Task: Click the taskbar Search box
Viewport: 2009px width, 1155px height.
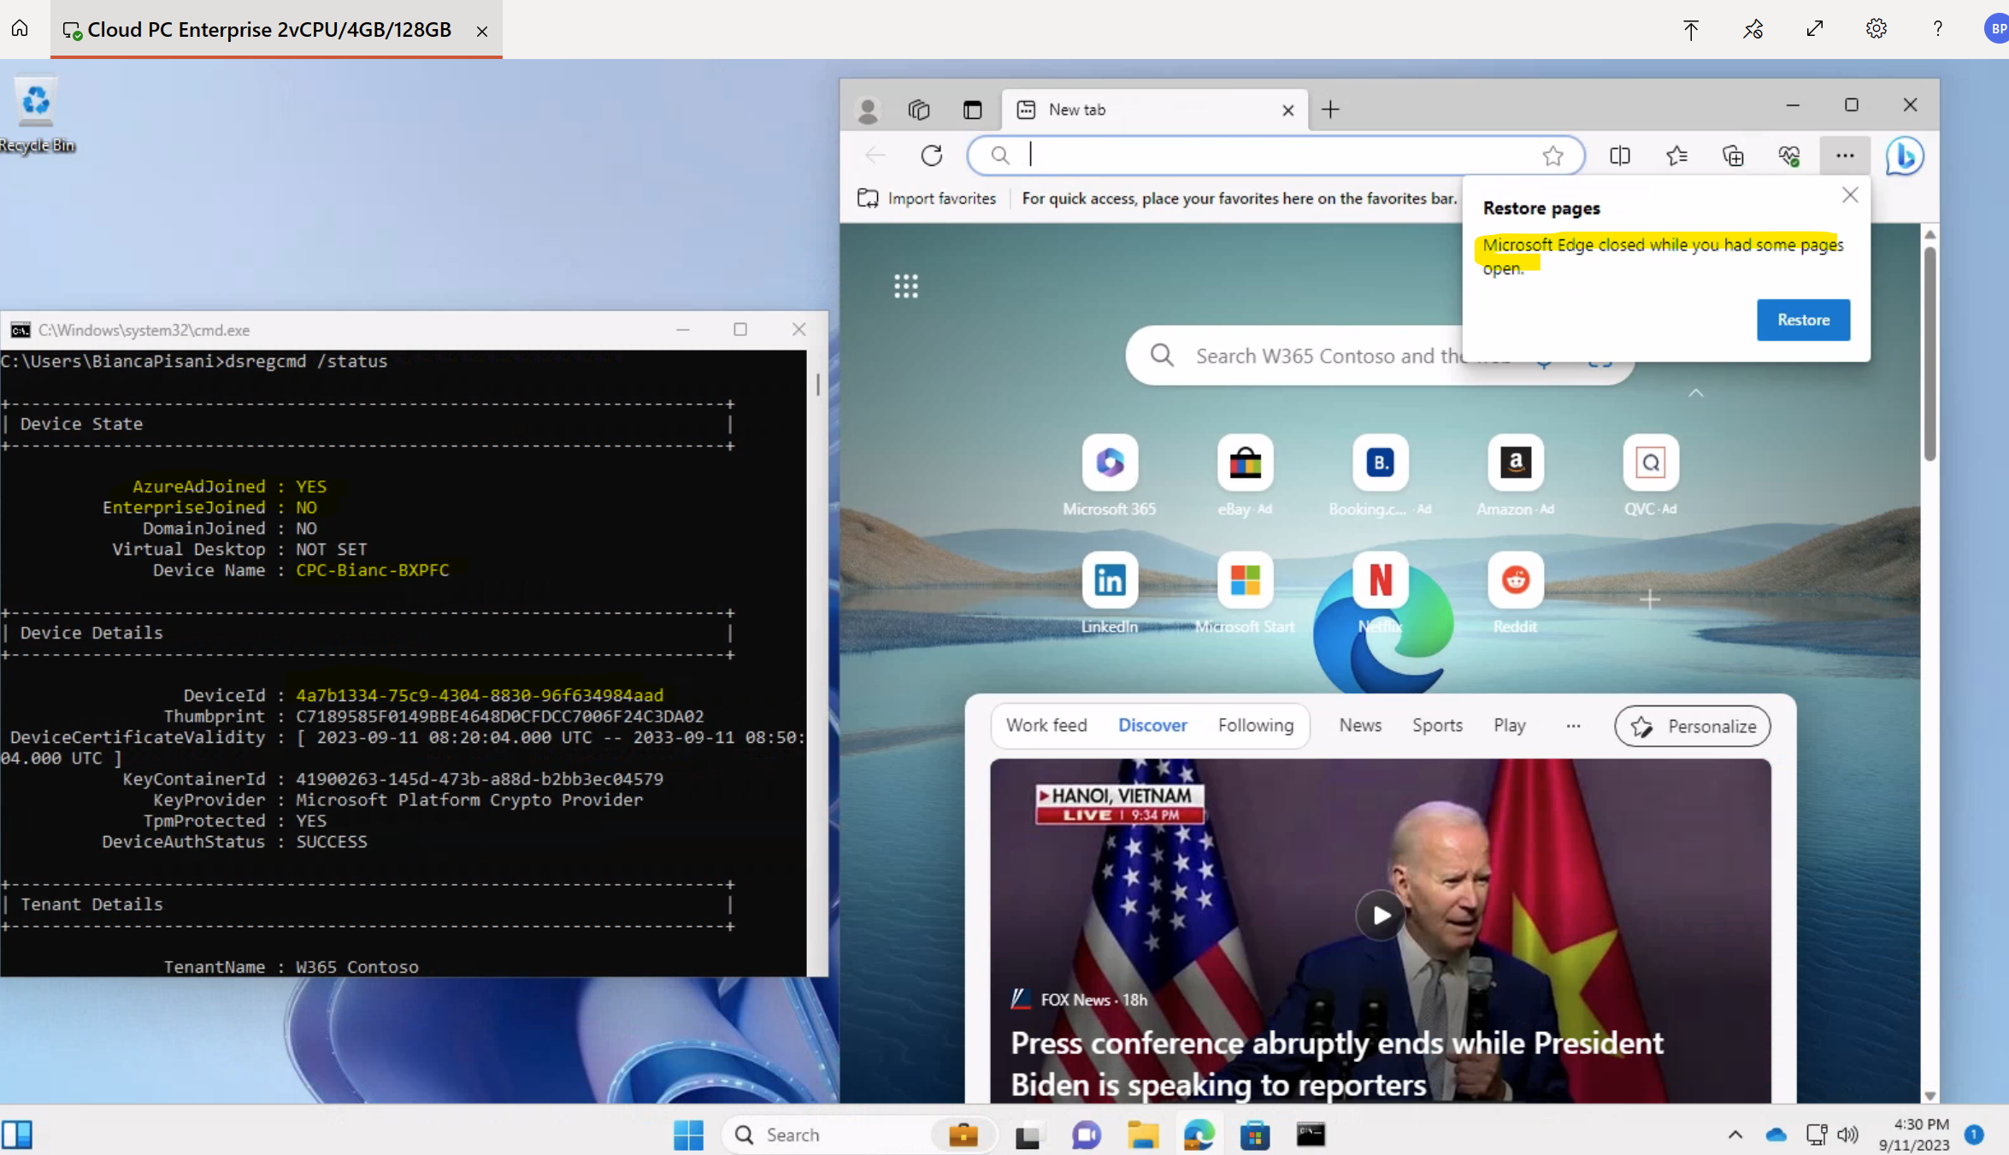Action: point(857,1134)
